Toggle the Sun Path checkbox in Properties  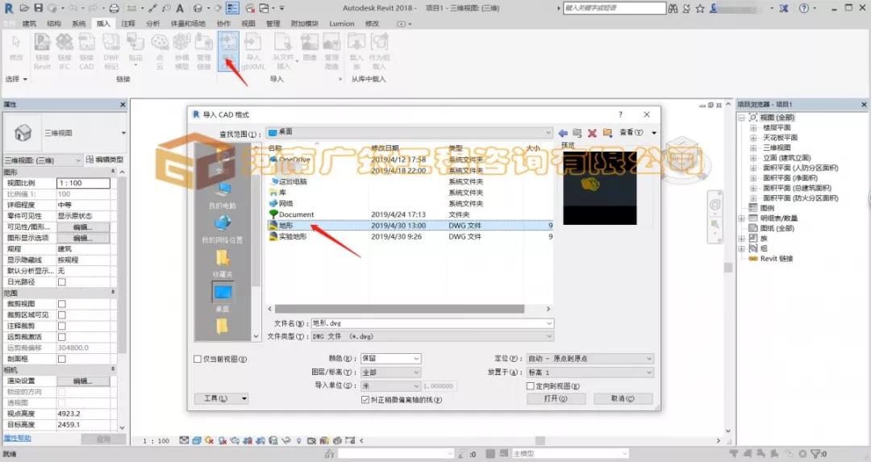click(x=61, y=282)
